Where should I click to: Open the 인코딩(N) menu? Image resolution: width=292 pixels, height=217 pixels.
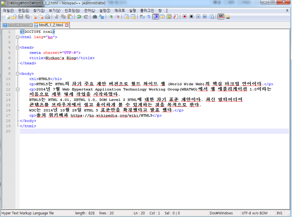tap(72, 11)
